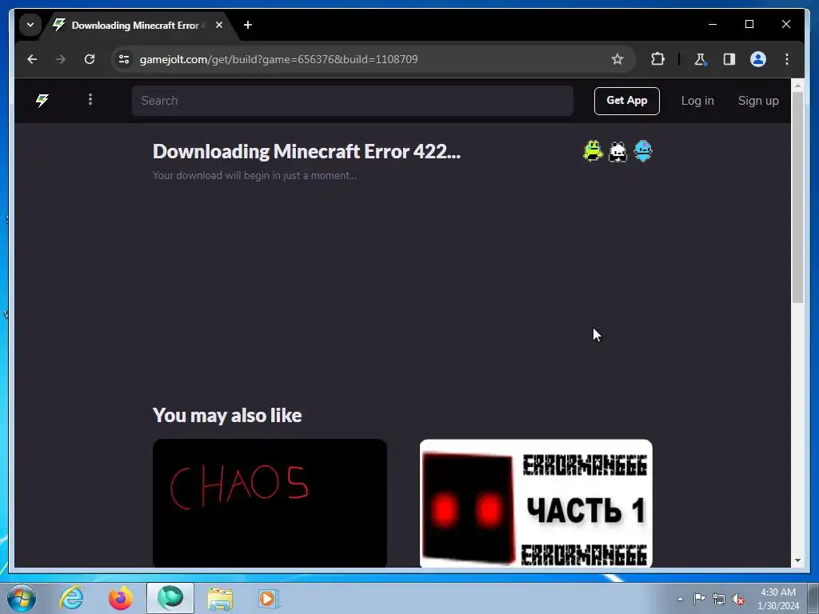
Task: Reload the Game Jolt page
Action: [x=90, y=59]
